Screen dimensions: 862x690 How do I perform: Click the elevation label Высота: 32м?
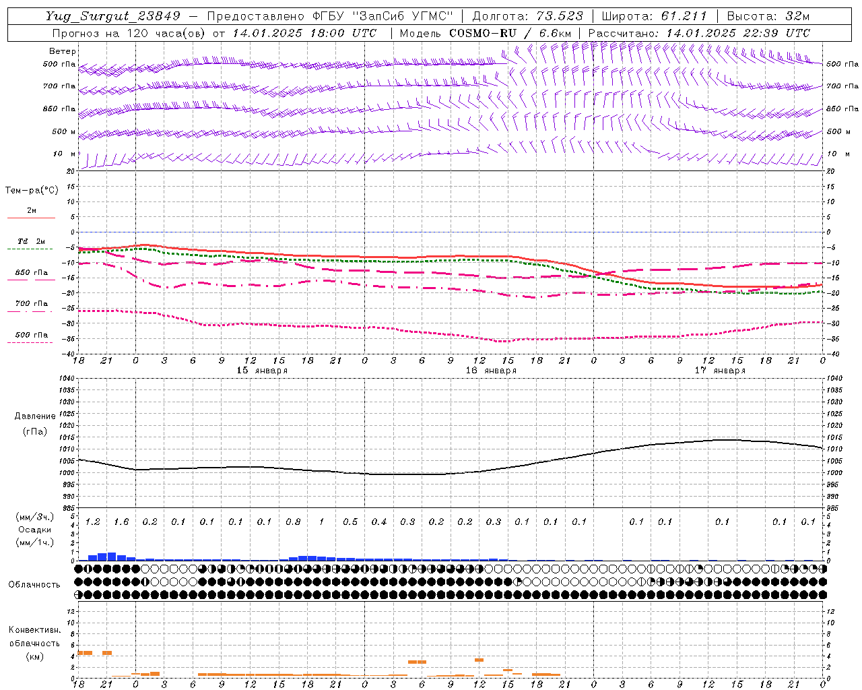pos(768,16)
